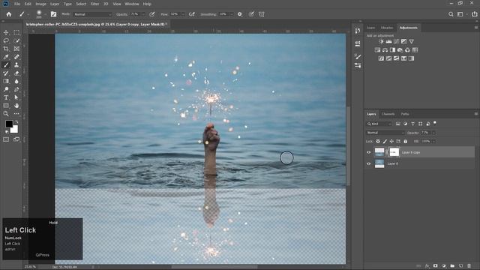480x270 pixels.
Task: Select the Eraser tool
Action: (x=16, y=73)
